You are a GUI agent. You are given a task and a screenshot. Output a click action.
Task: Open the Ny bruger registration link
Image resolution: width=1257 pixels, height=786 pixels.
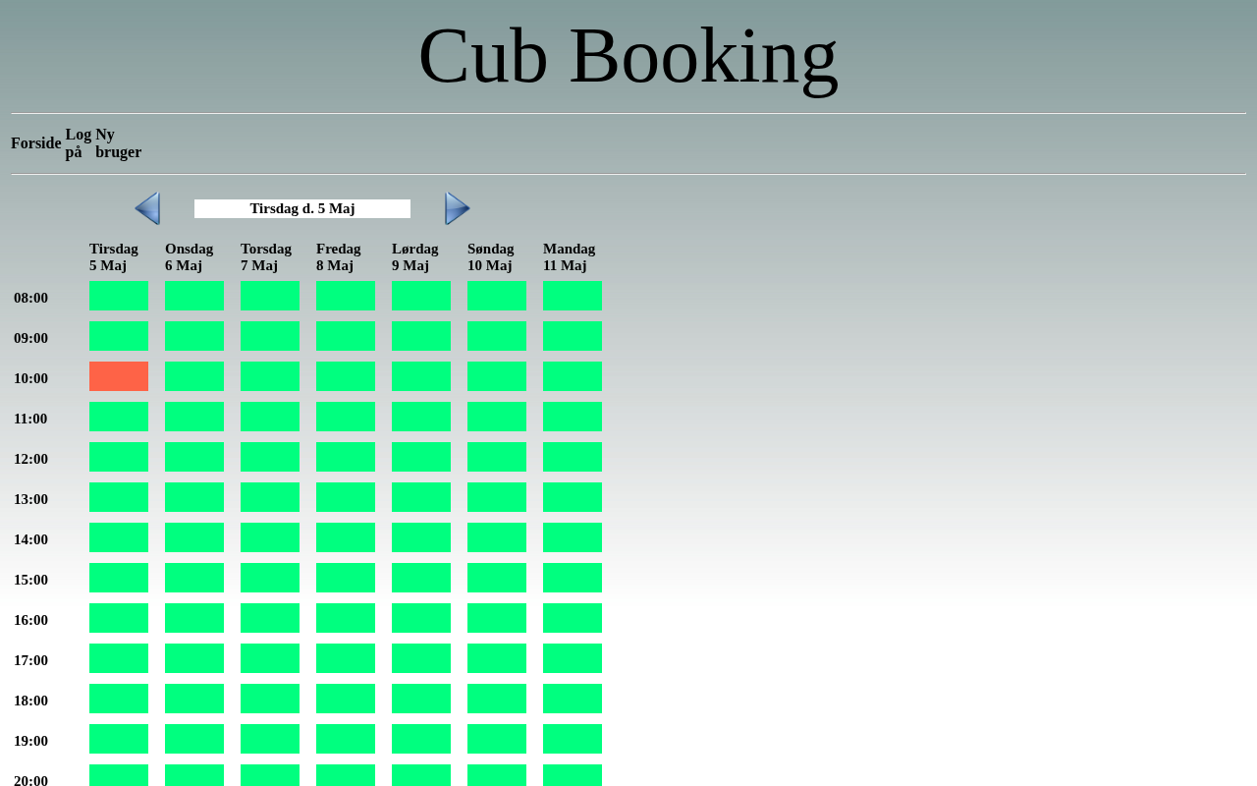(x=118, y=143)
